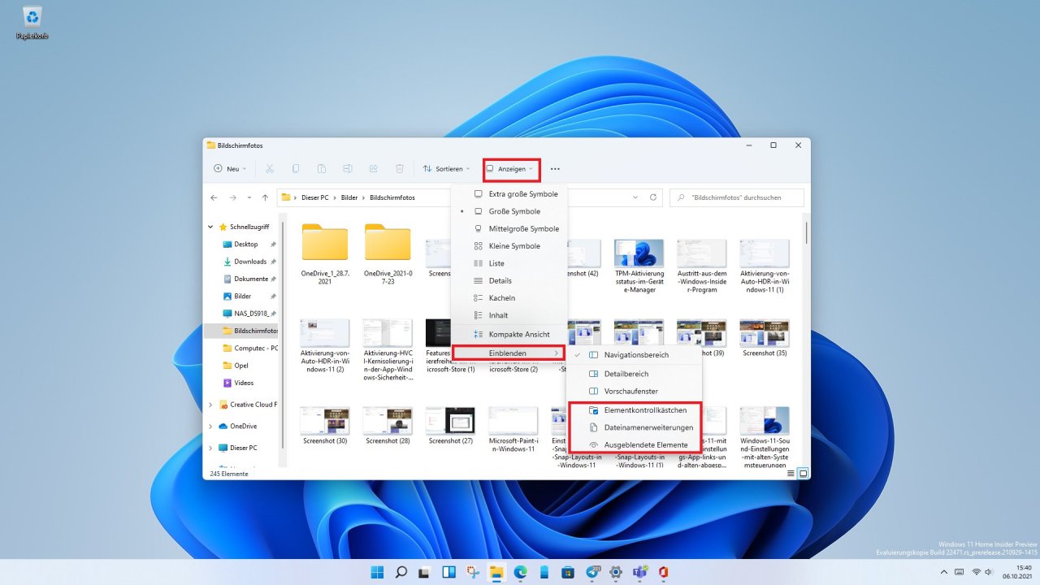Select Große Symbole view option
Screen dimensions: 1040x585
509,211
